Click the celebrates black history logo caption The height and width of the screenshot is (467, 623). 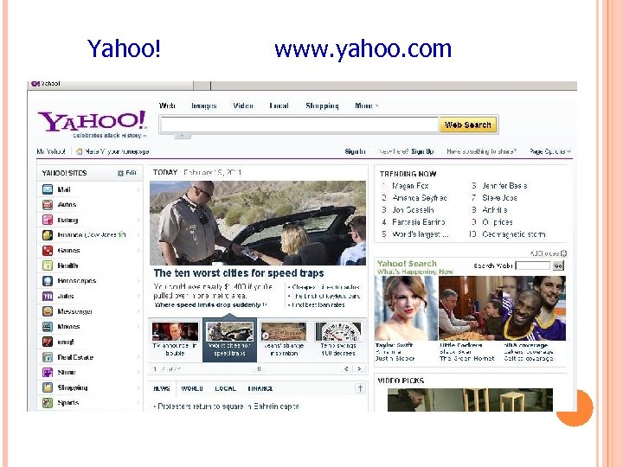click(108, 136)
